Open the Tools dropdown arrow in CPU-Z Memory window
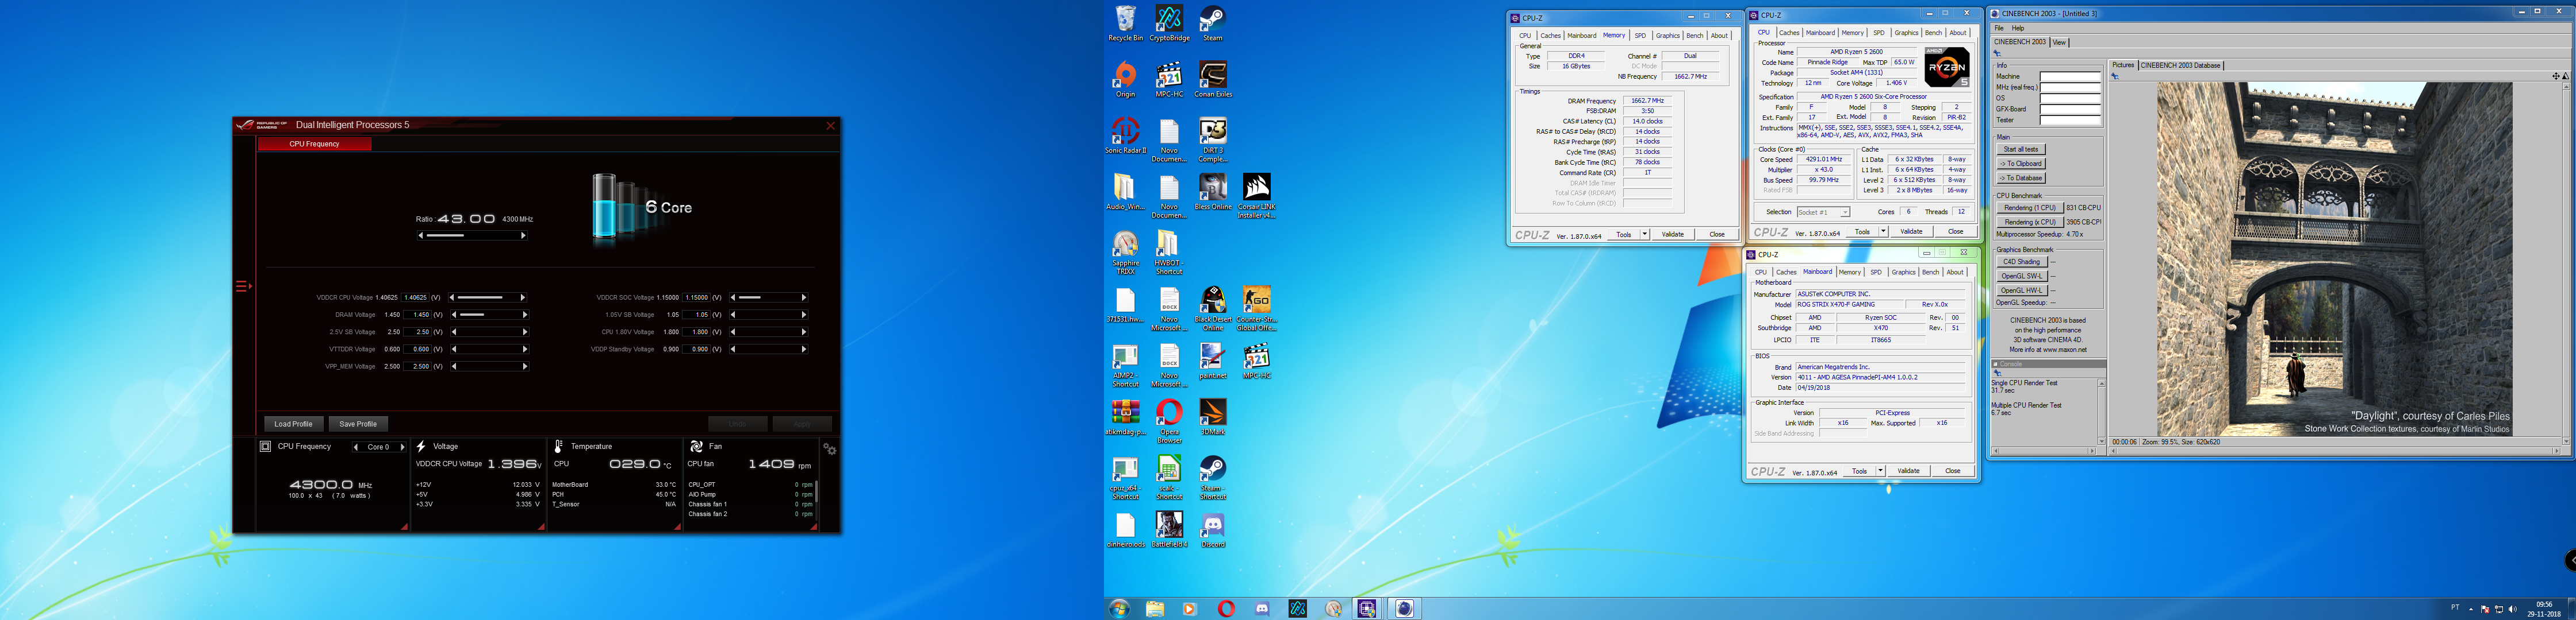Viewport: 2576px width, 620px height. tap(1644, 235)
